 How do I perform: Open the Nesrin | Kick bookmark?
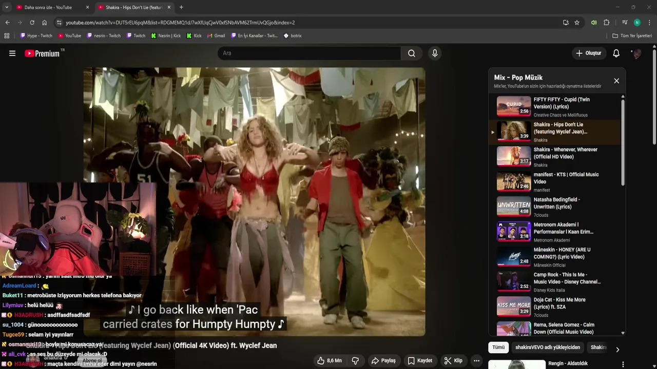click(166, 36)
